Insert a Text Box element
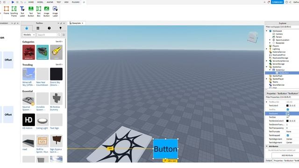The width and height of the screenshot is (299, 168). (39, 11)
